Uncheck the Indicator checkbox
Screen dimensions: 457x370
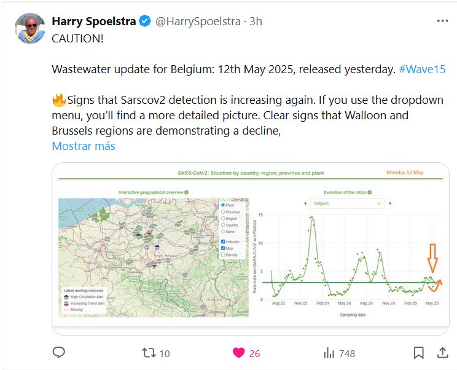pyautogui.click(x=223, y=242)
